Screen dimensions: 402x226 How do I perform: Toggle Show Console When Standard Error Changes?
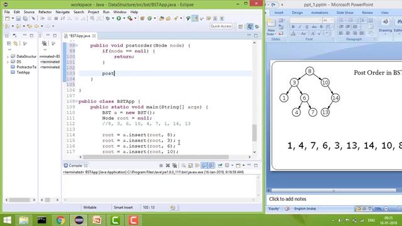coord(211,166)
